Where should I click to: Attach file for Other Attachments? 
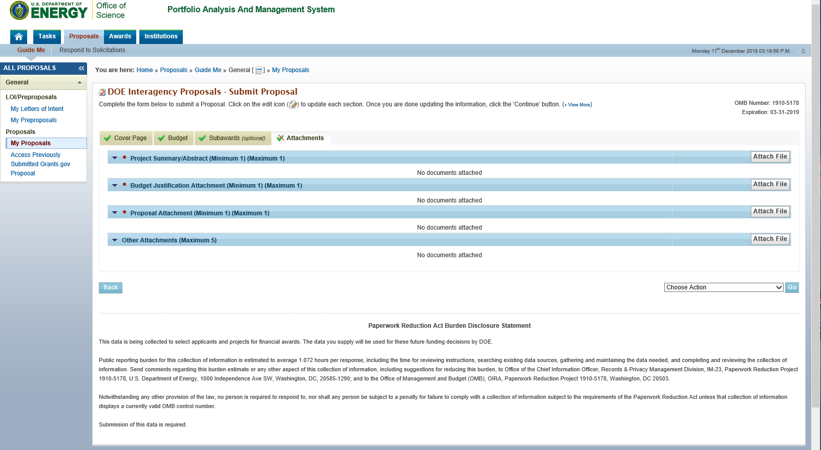[x=770, y=239]
